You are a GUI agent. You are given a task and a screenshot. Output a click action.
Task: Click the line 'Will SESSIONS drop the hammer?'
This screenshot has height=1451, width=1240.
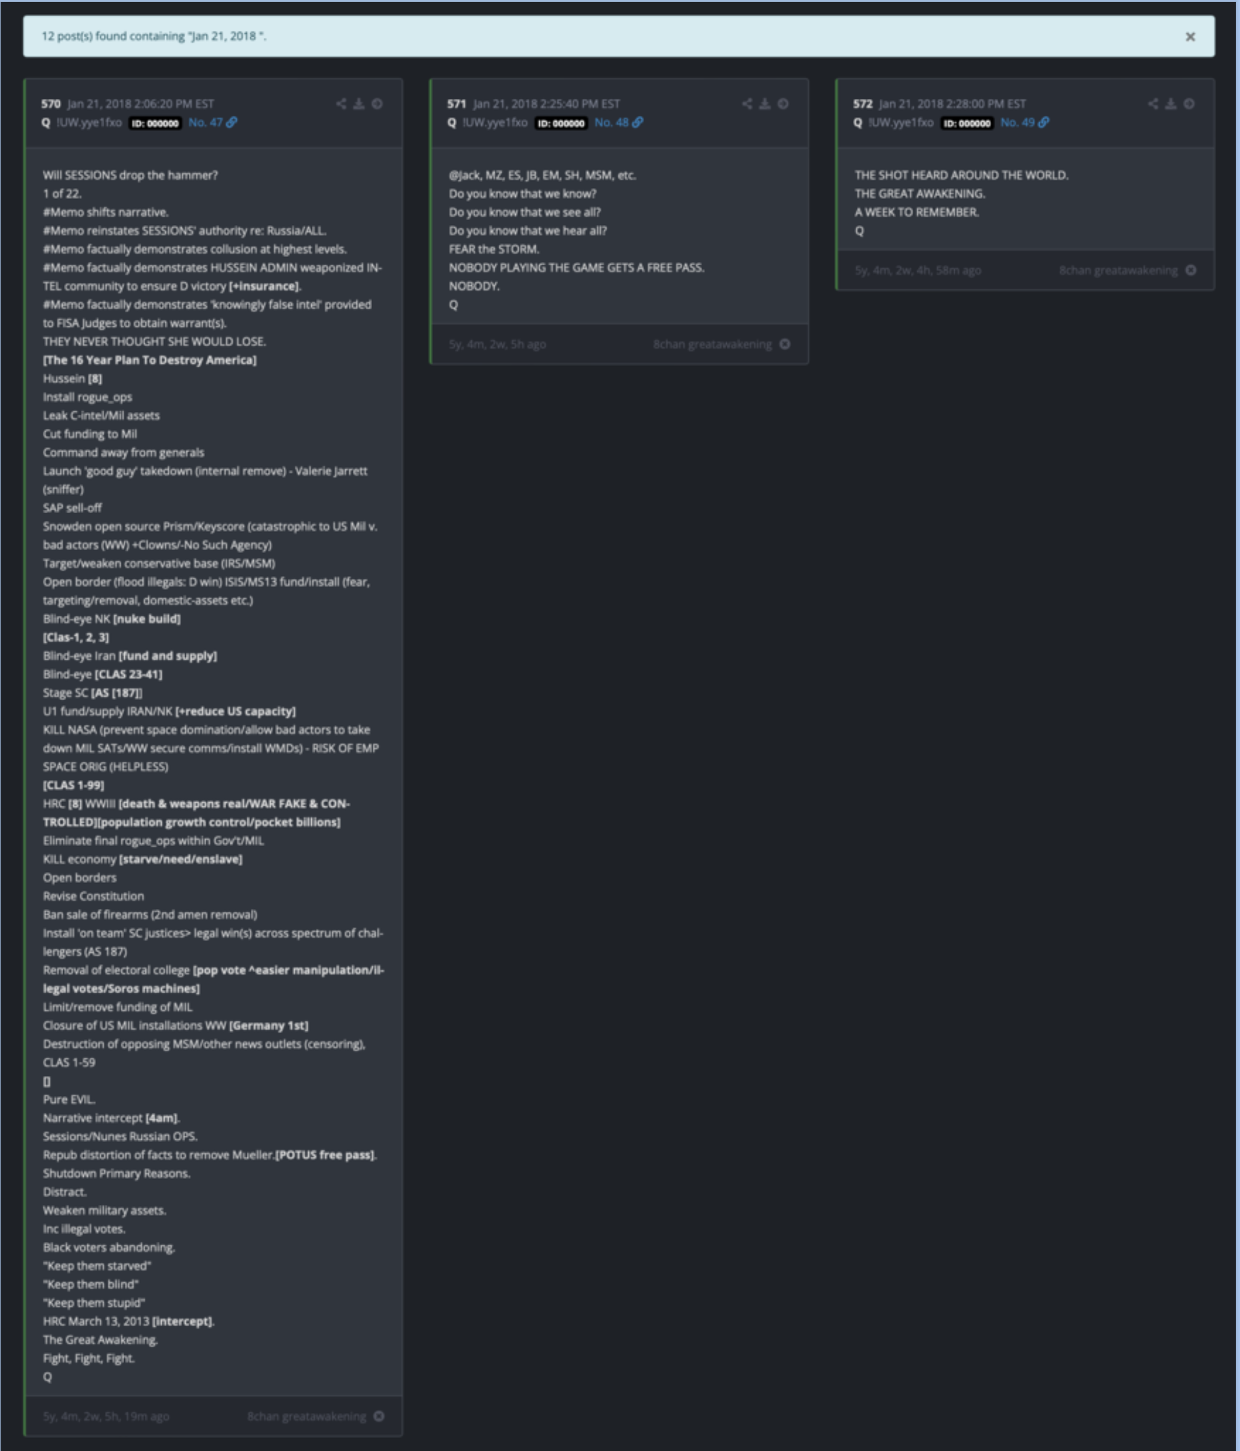130,175
